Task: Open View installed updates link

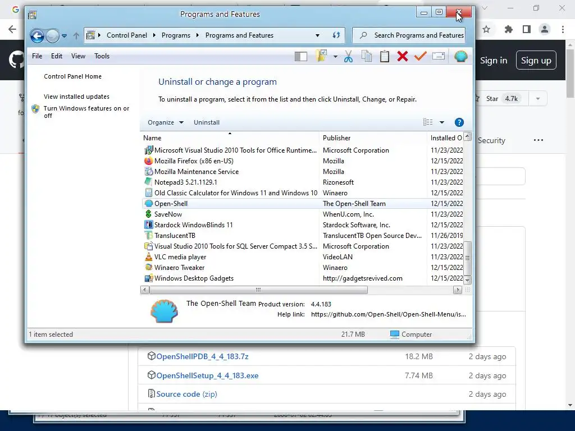Action: (x=76, y=97)
